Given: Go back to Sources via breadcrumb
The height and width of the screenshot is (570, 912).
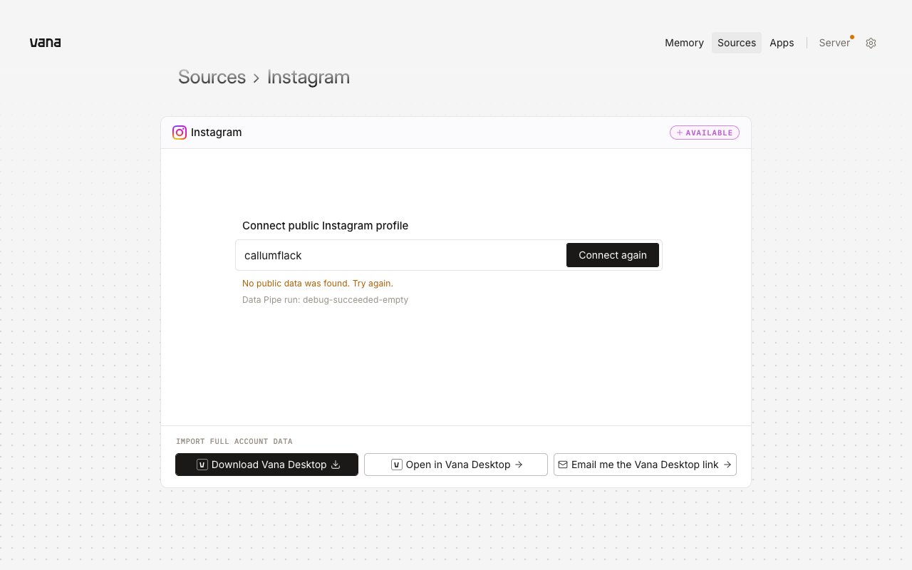Looking at the screenshot, I should pos(212,77).
